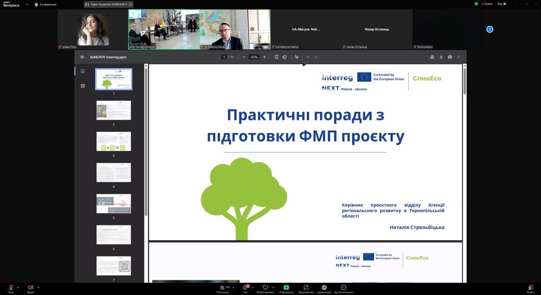Open the Чат panel
Image resolution: width=541 pixels, height=295 pixels.
coord(245,288)
